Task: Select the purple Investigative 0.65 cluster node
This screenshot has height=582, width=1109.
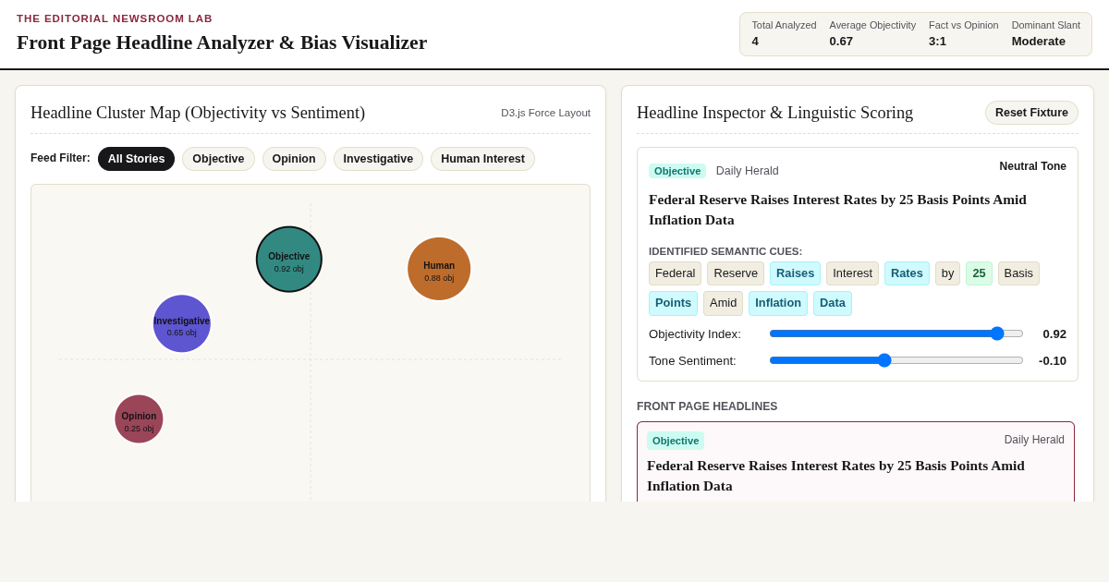Action: click(182, 323)
